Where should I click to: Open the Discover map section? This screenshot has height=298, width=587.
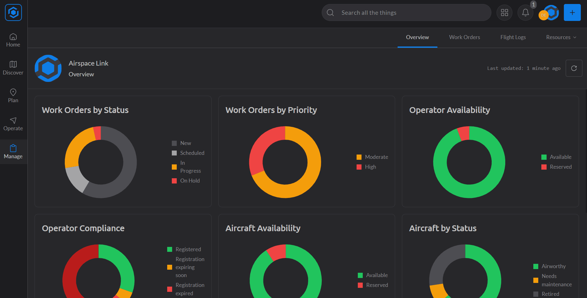click(x=13, y=68)
